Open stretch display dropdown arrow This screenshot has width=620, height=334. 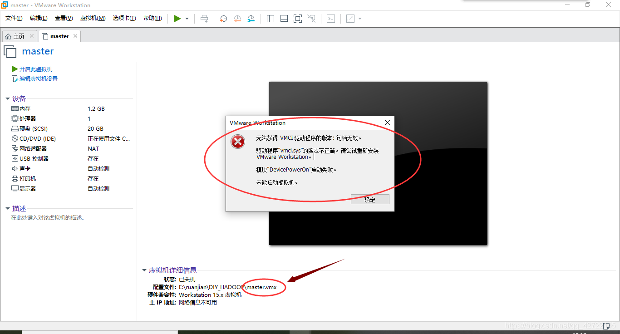[360, 19]
